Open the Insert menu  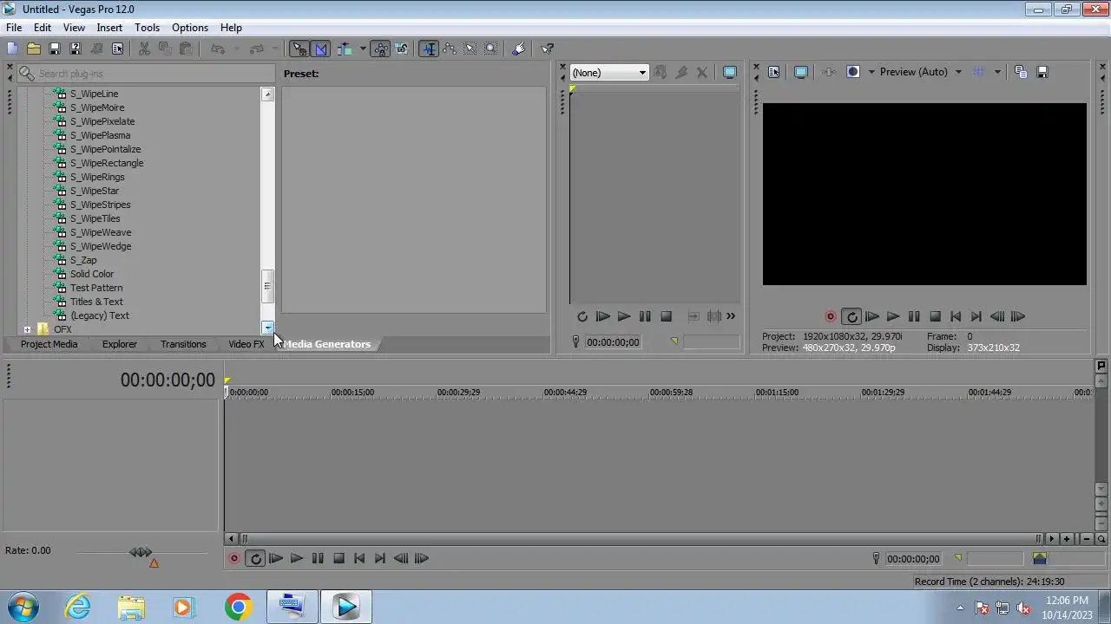pos(109,28)
